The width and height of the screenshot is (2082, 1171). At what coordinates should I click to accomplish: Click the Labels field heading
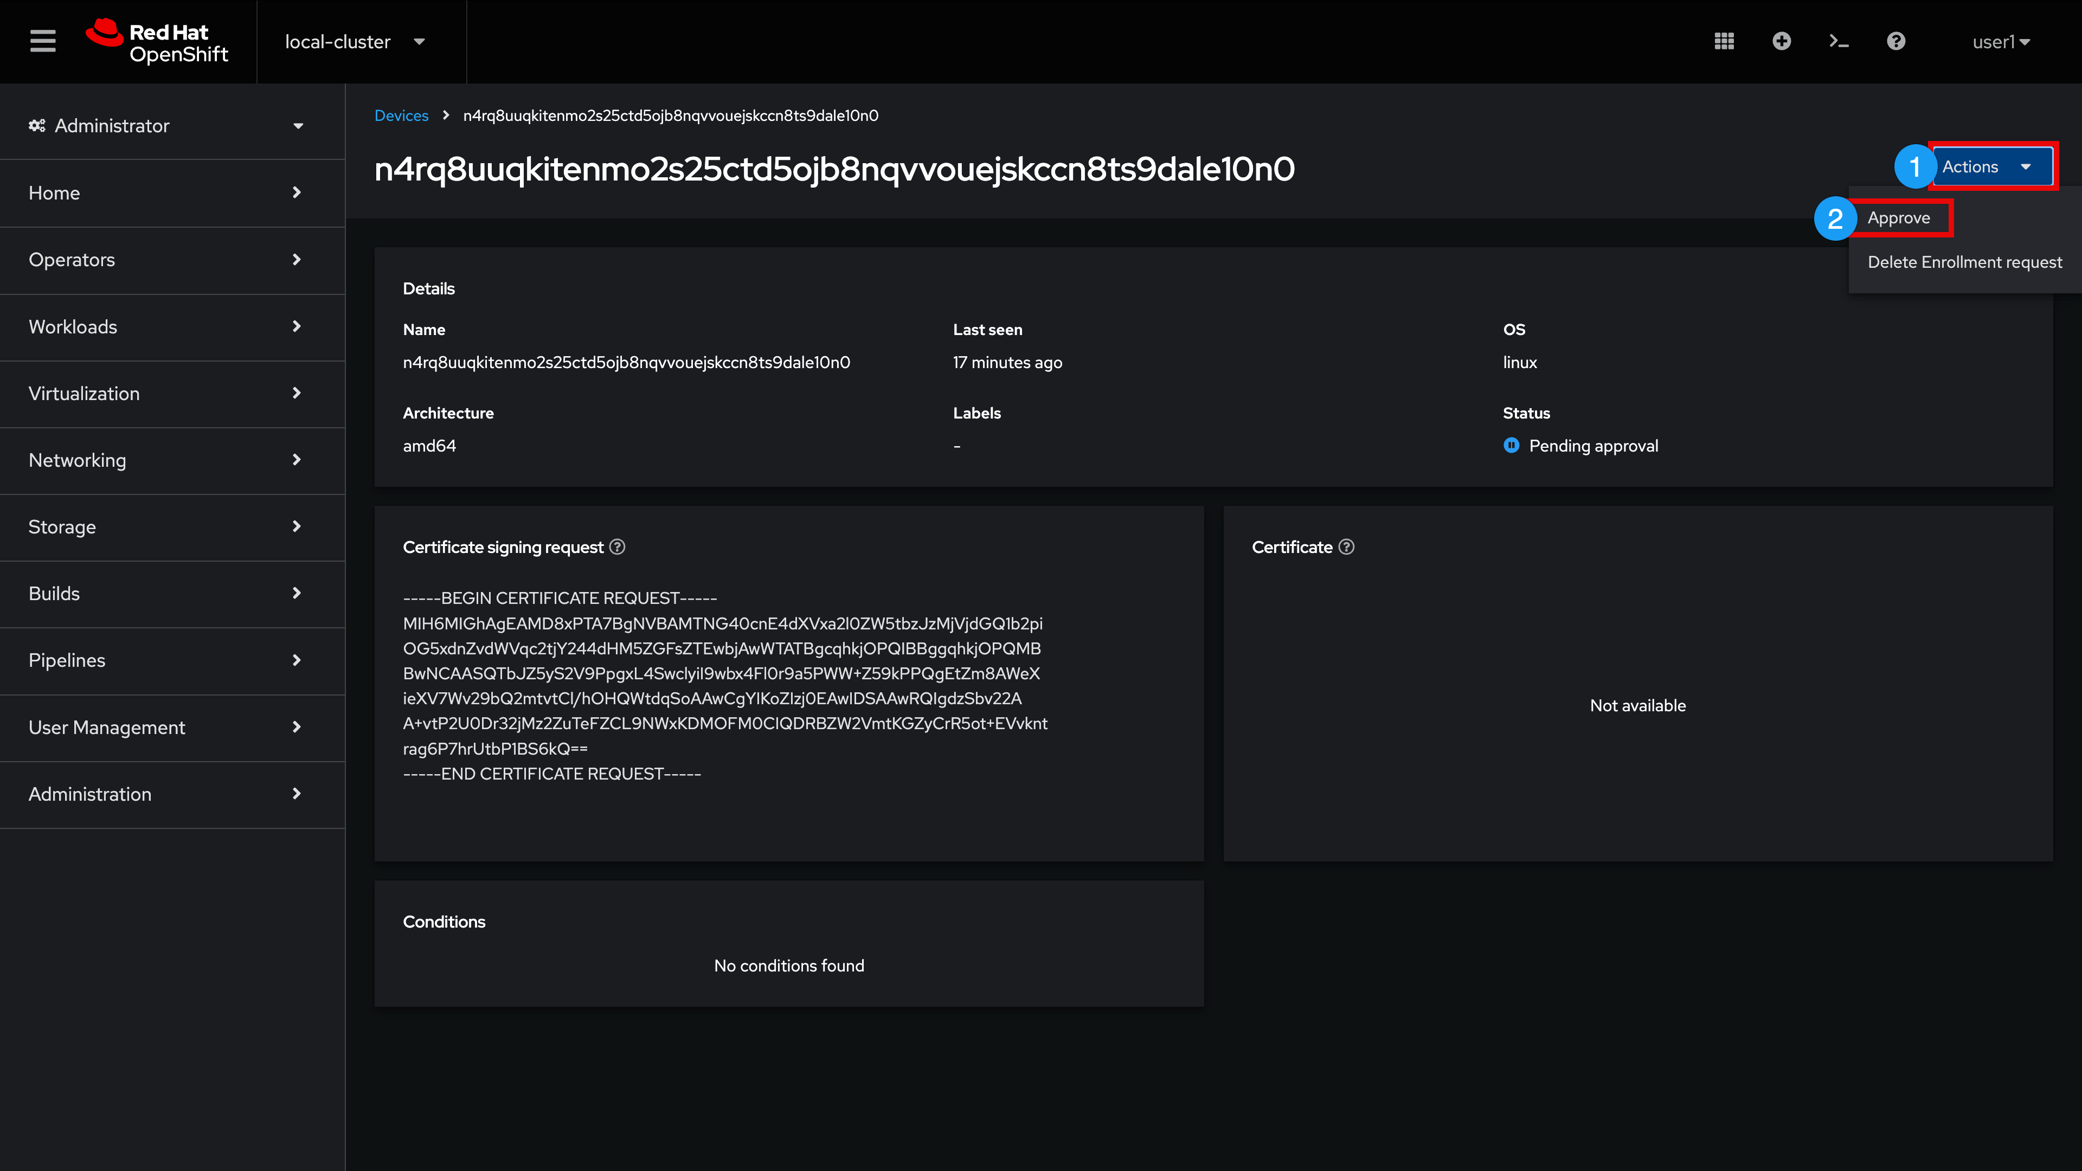(x=976, y=413)
